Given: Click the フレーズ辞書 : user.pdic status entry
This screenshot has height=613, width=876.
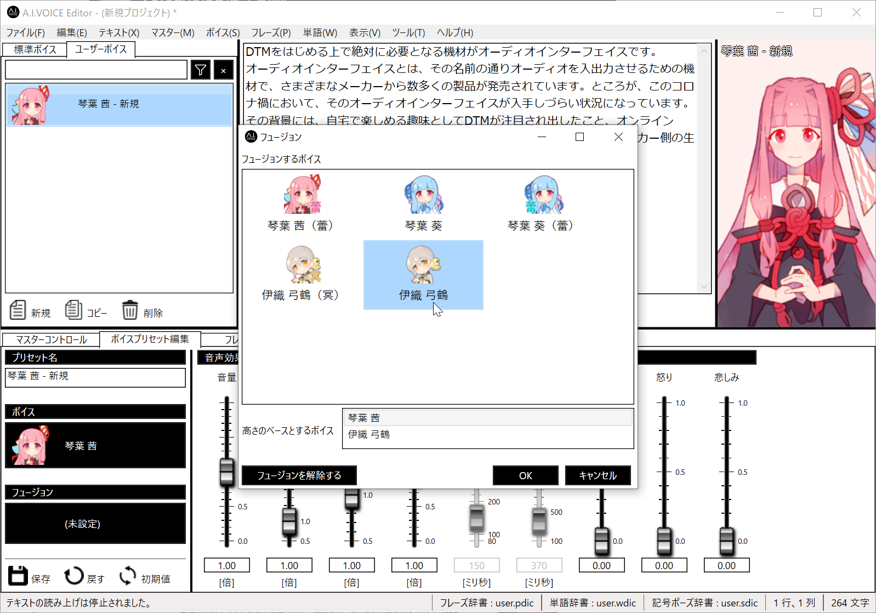Looking at the screenshot, I should tap(487, 603).
